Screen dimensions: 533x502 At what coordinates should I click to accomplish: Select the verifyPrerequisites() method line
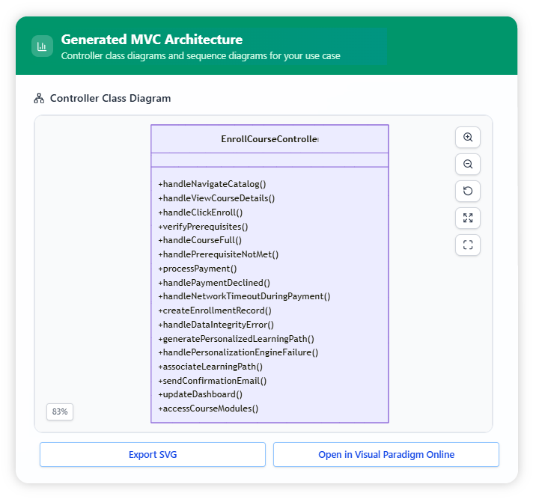pos(203,226)
